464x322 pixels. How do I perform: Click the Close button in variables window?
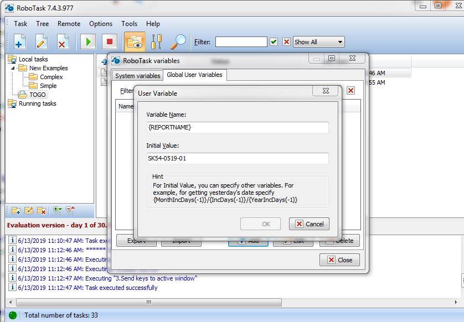340,260
